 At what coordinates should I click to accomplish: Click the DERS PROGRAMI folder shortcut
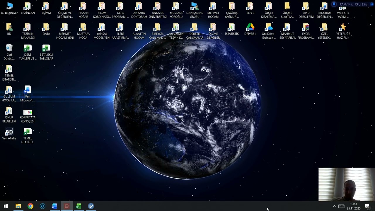tap(120, 11)
